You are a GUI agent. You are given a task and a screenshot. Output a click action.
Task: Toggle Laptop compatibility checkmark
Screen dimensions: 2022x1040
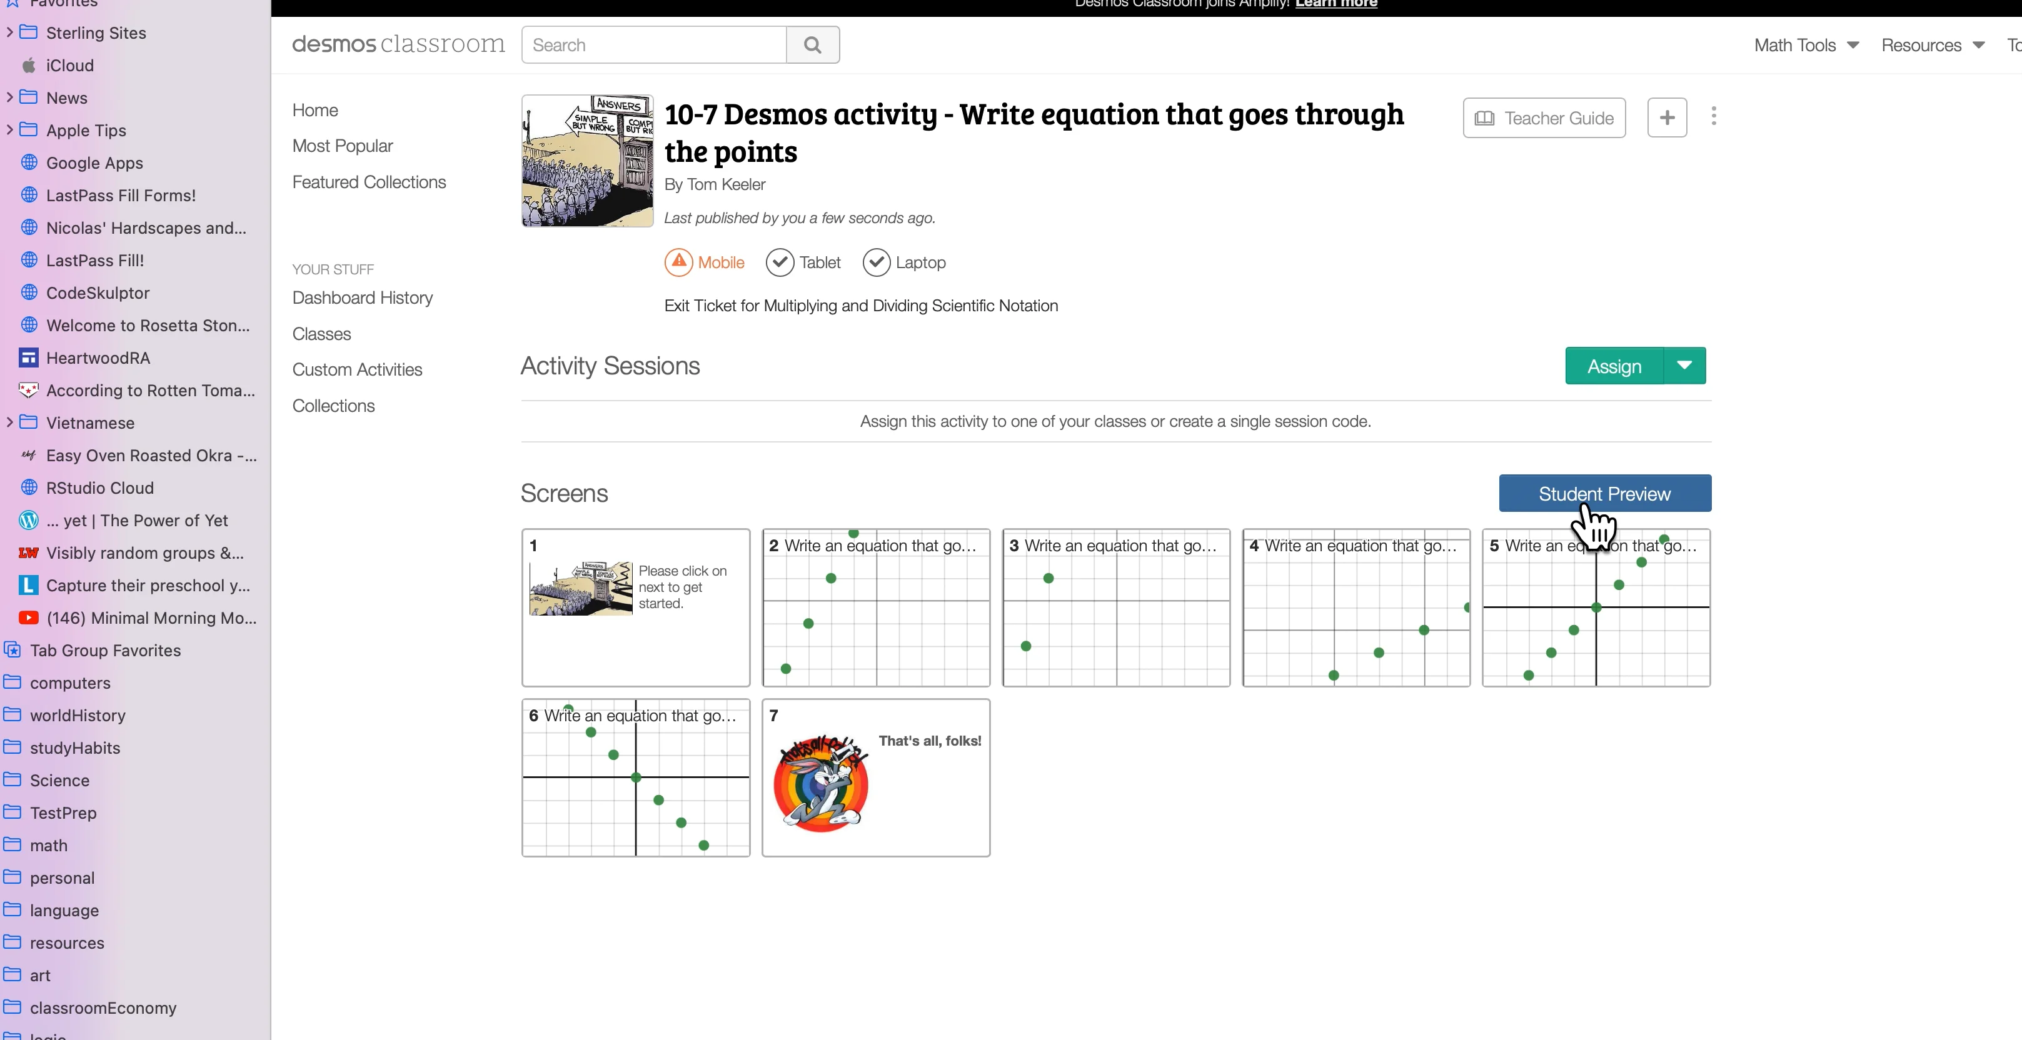[876, 262]
